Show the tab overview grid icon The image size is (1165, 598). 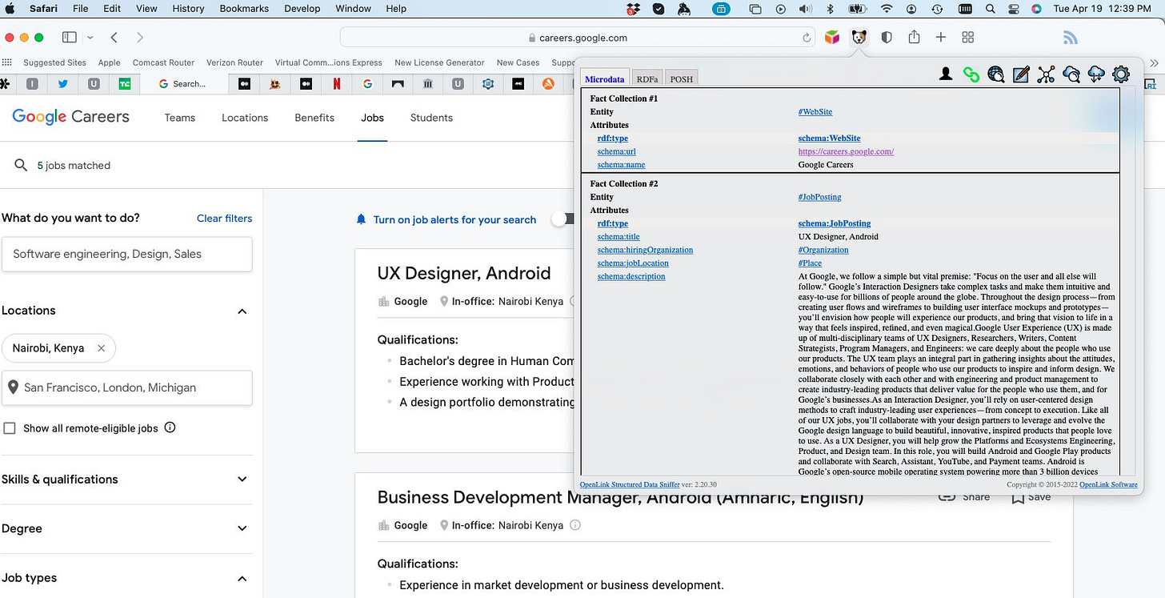click(x=967, y=37)
